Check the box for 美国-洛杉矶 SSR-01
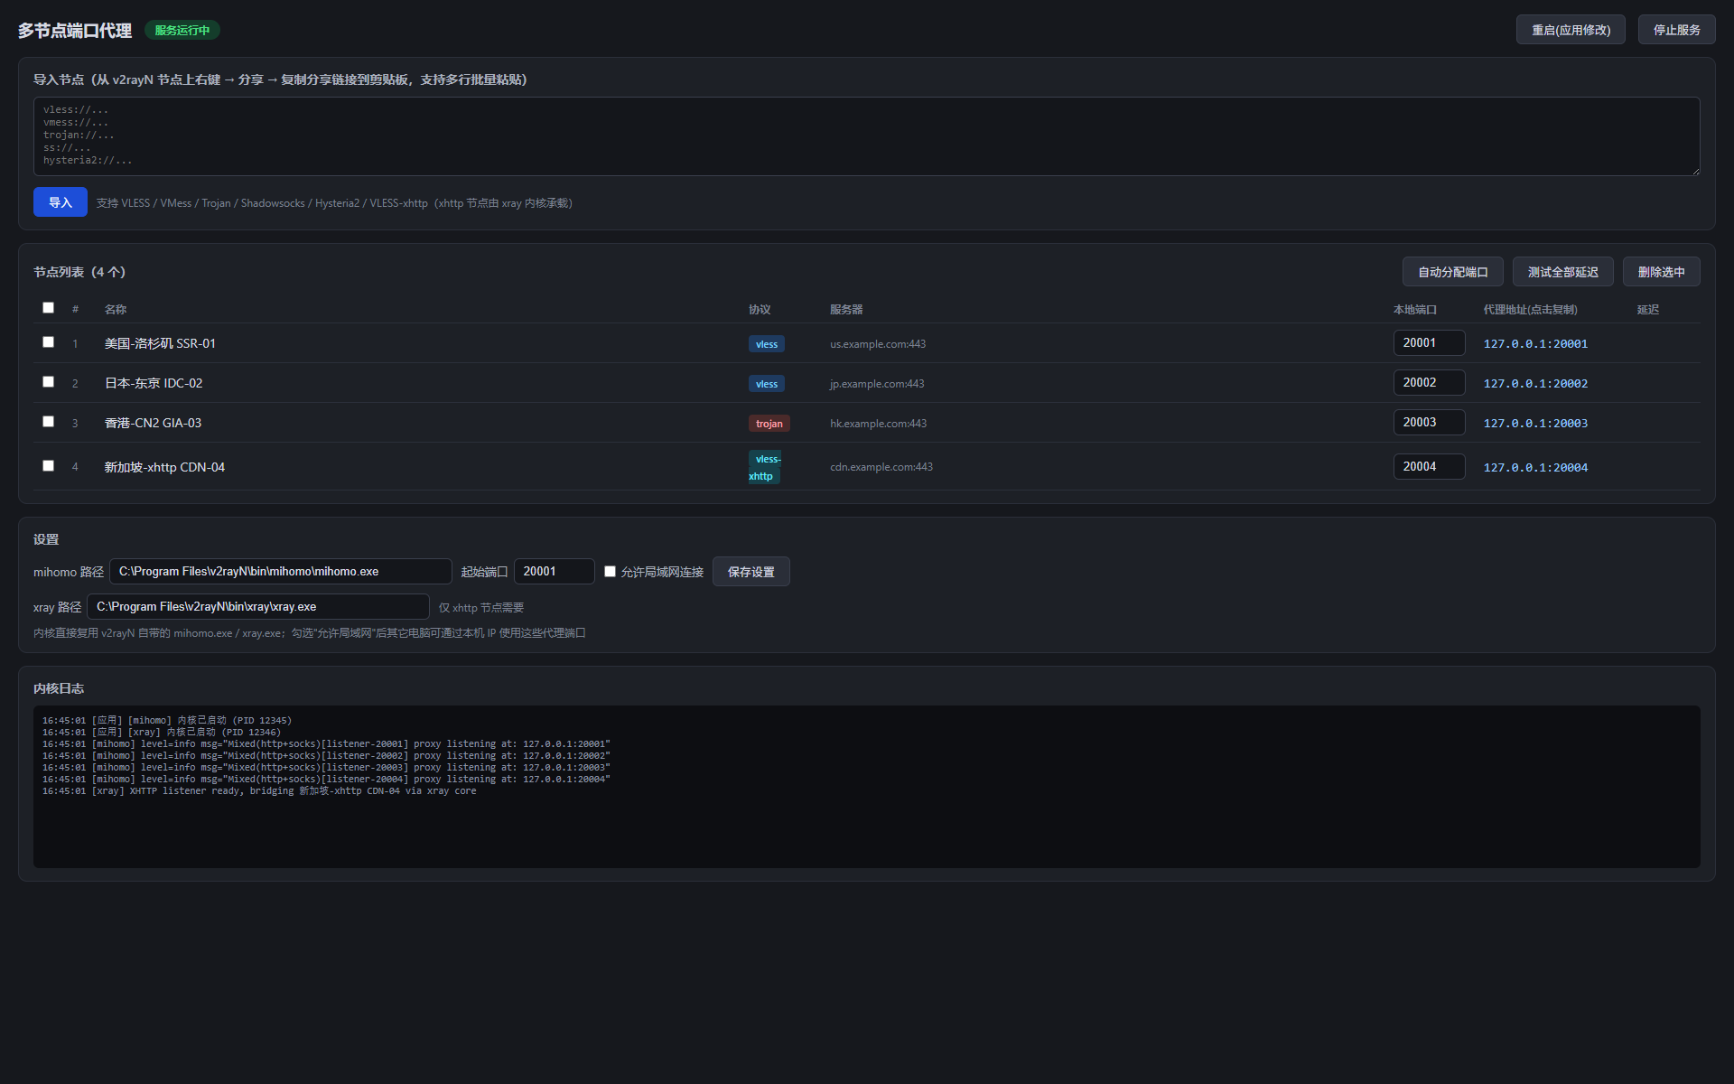Viewport: 1734px width, 1084px height. (x=49, y=342)
